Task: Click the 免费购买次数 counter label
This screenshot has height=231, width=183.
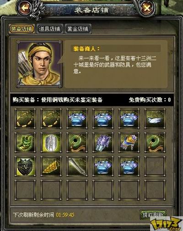Action: pyautogui.click(x=150, y=100)
